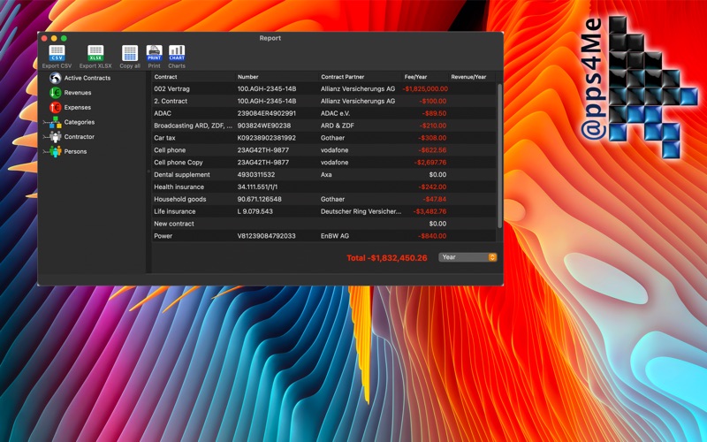707x442 pixels.
Task: Click the partner Deutscher Ring Versicher...
Action: tap(361, 211)
